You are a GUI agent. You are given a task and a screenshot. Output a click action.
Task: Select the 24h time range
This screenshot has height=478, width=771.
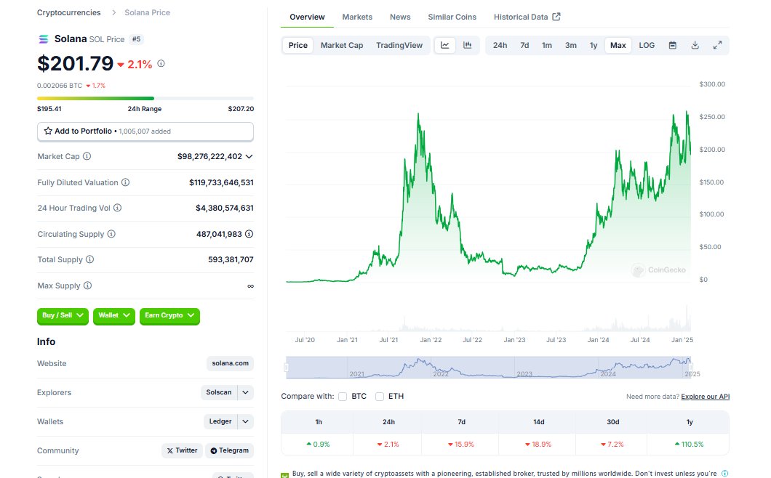(500, 45)
